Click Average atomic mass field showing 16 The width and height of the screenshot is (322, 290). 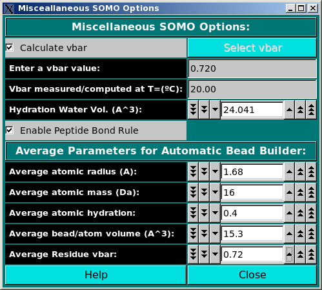click(252, 192)
